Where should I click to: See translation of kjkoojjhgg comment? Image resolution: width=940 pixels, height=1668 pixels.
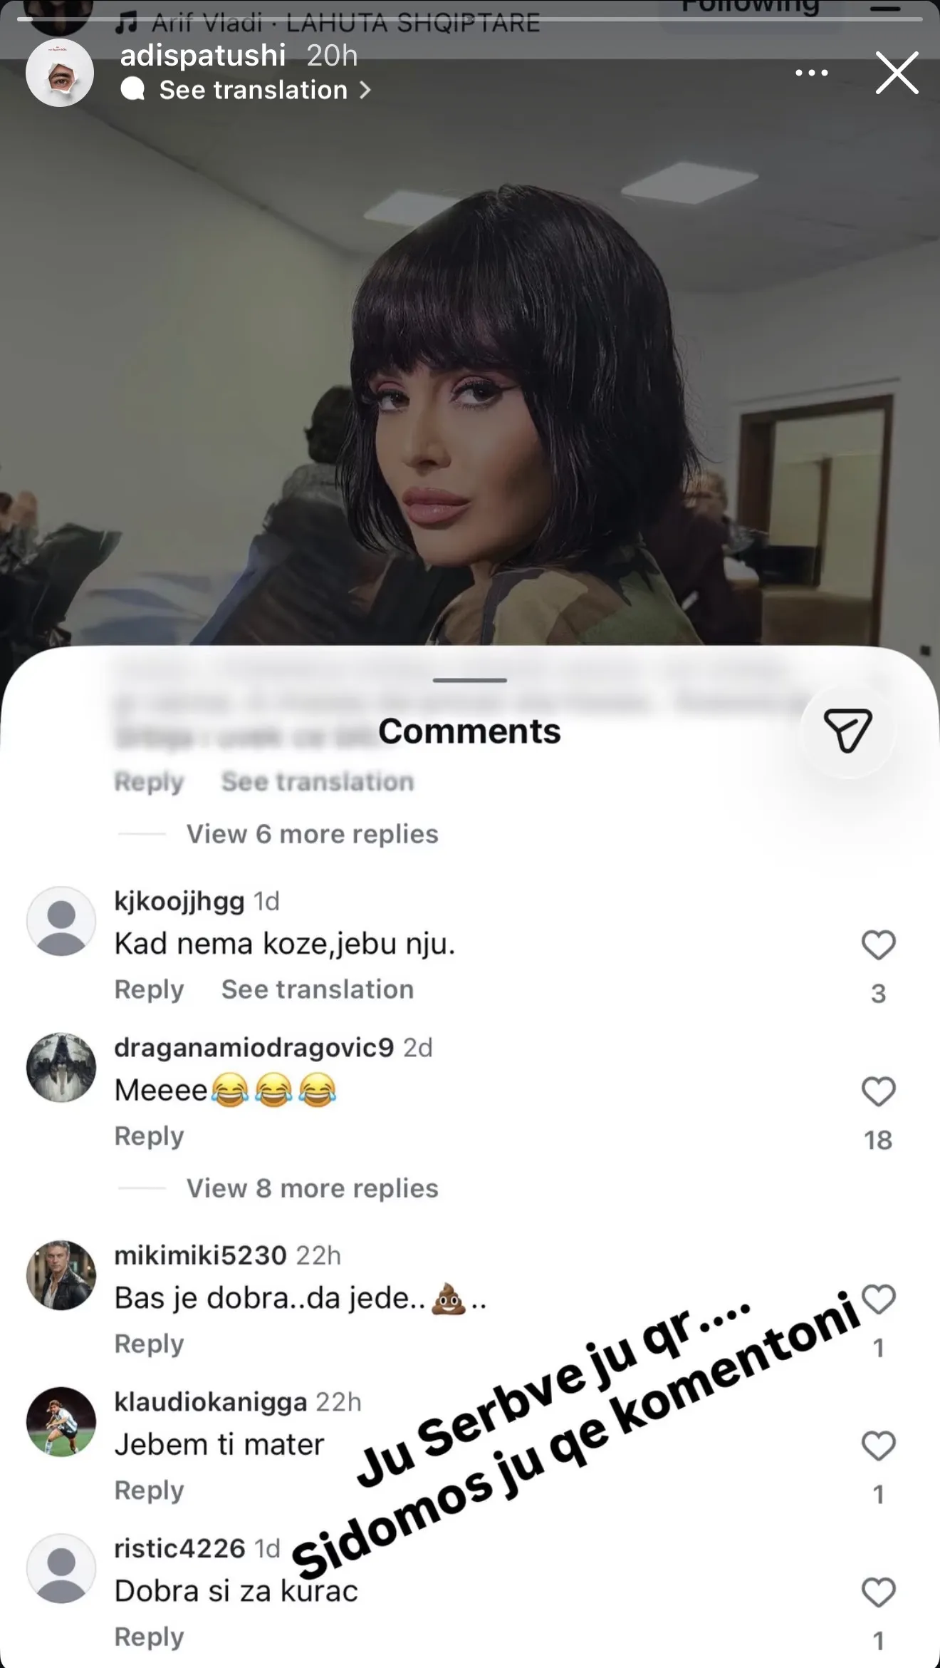pos(317,989)
